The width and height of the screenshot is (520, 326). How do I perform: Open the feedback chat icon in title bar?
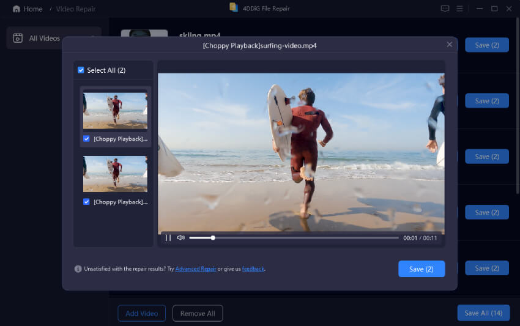pyautogui.click(x=445, y=9)
